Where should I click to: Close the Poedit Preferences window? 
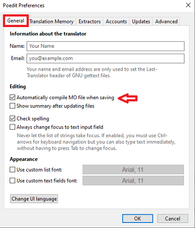point(188,6)
